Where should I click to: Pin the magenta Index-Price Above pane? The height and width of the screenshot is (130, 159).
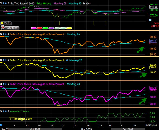click(8, 84)
